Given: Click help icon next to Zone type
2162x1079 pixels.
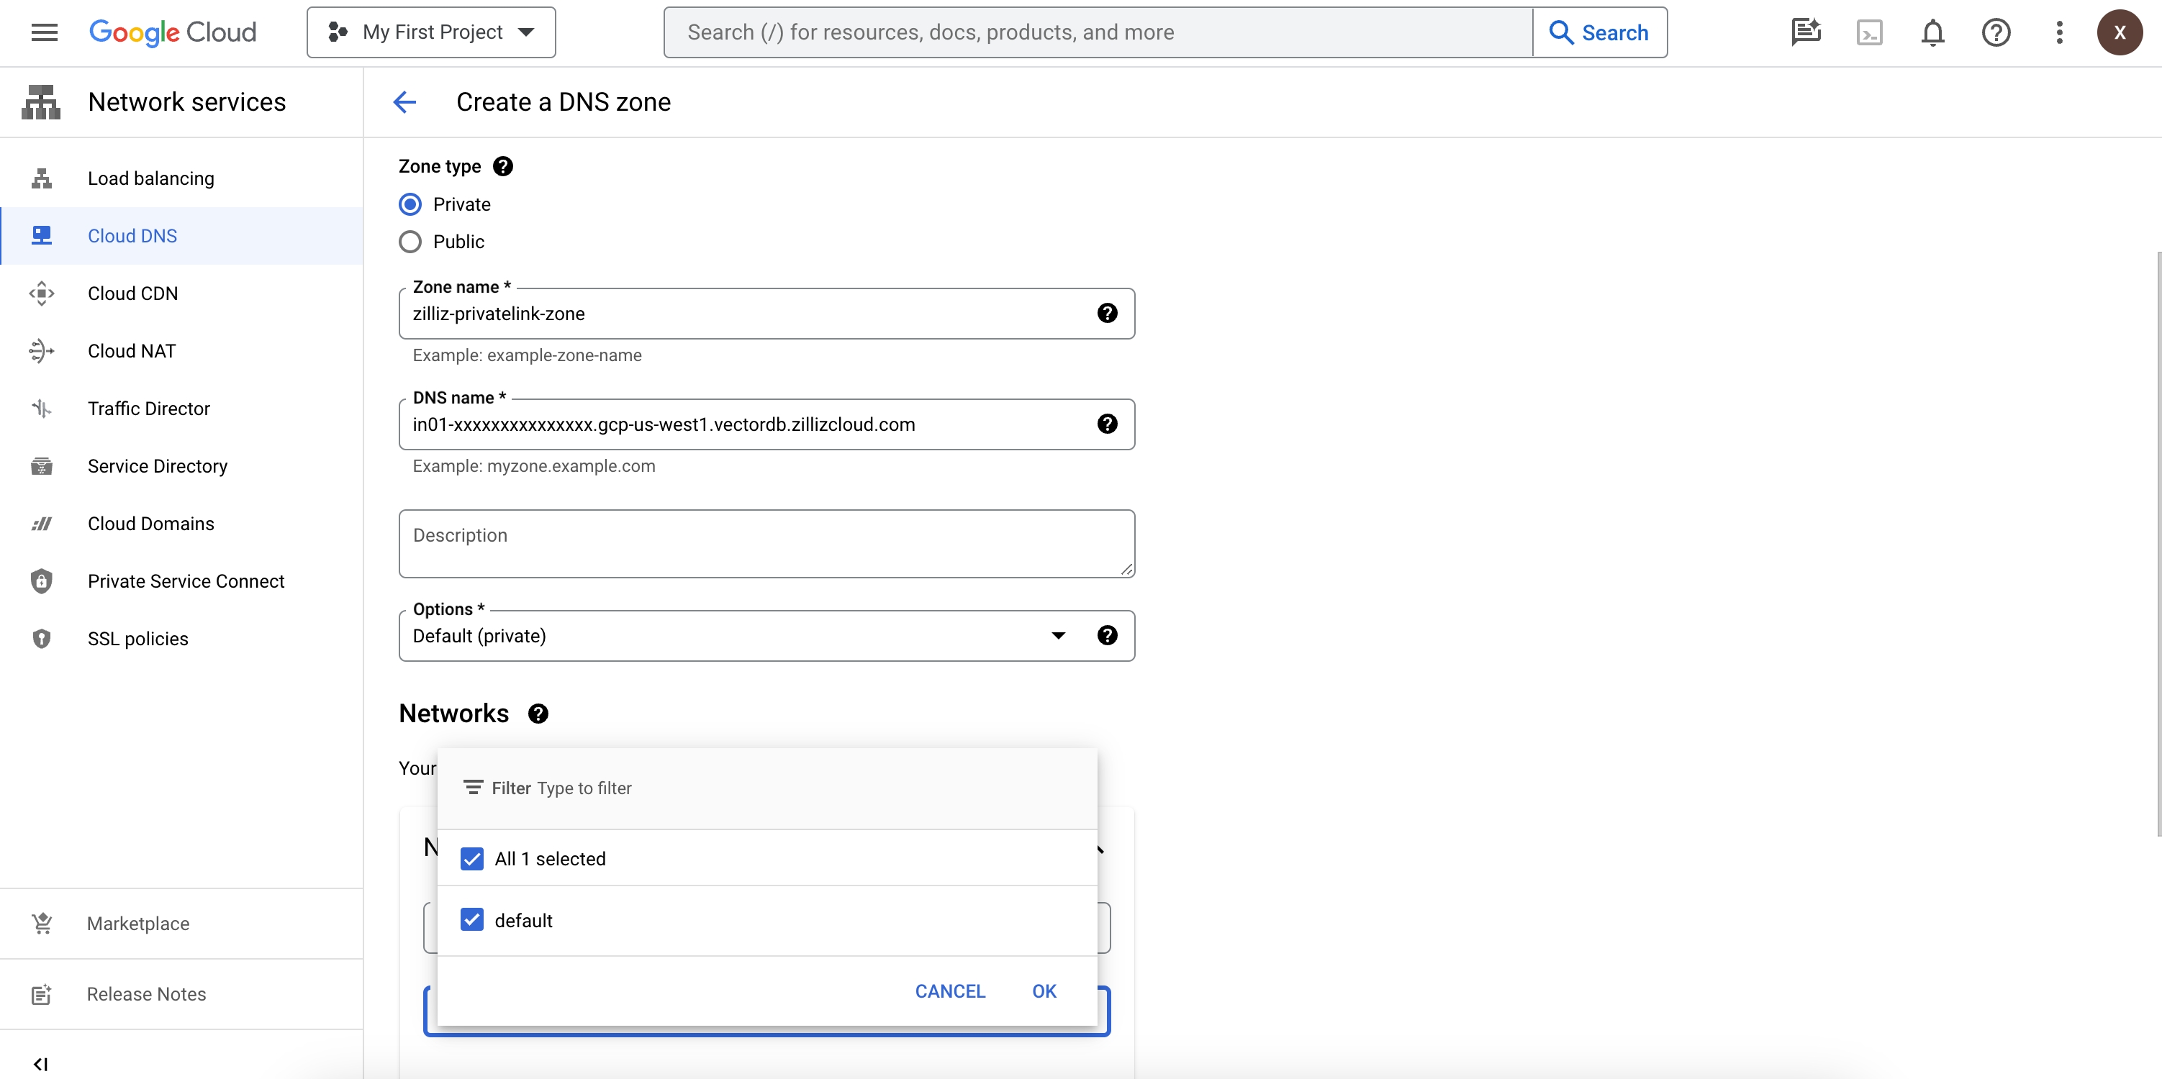Looking at the screenshot, I should (503, 166).
